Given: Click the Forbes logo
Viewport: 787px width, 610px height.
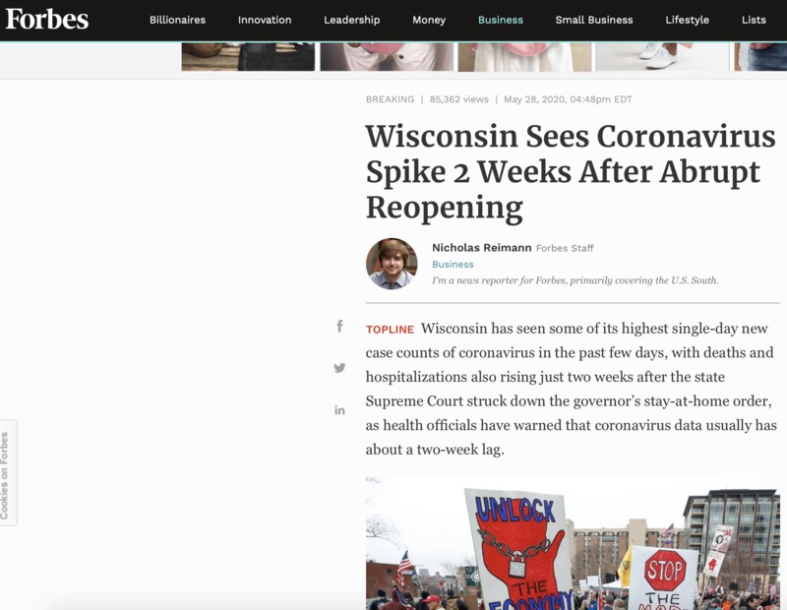Looking at the screenshot, I should click(x=46, y=20).
